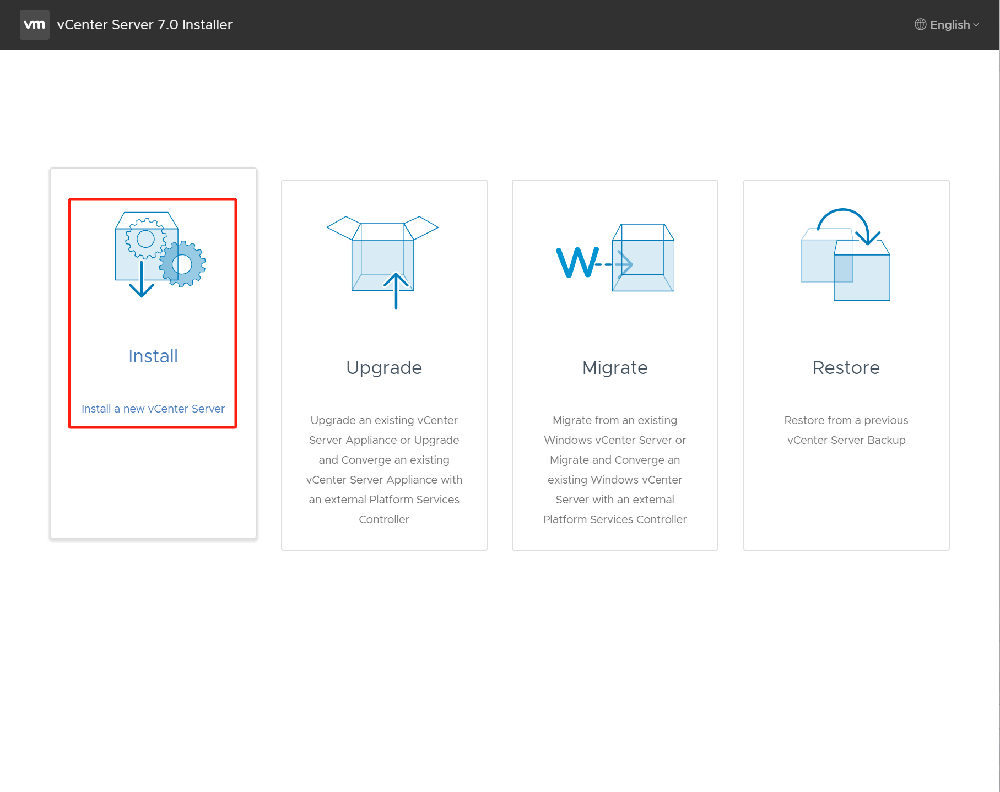
Task: Click the Upgrade open box icon
Action: coord(382,262)
